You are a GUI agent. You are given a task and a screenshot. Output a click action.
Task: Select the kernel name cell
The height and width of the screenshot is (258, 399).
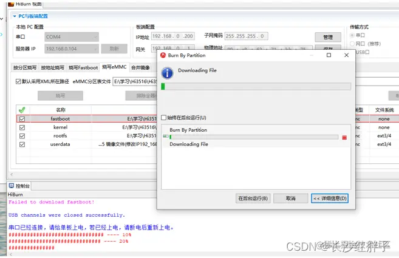tap(60, 127)
